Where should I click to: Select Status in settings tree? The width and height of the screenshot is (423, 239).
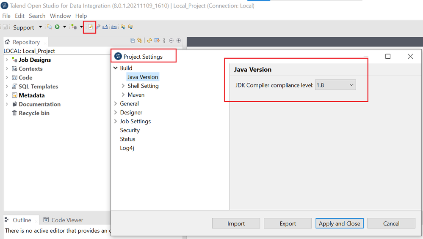tap(127, 139)
